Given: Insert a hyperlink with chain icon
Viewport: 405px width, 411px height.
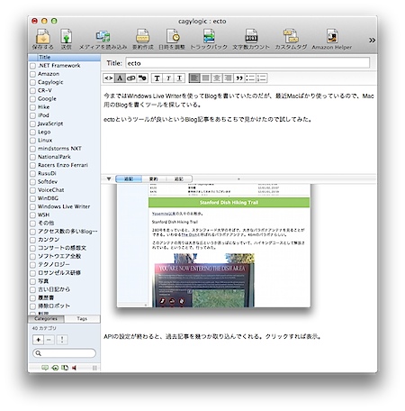Looking at the screenshot, I should 131,78.
